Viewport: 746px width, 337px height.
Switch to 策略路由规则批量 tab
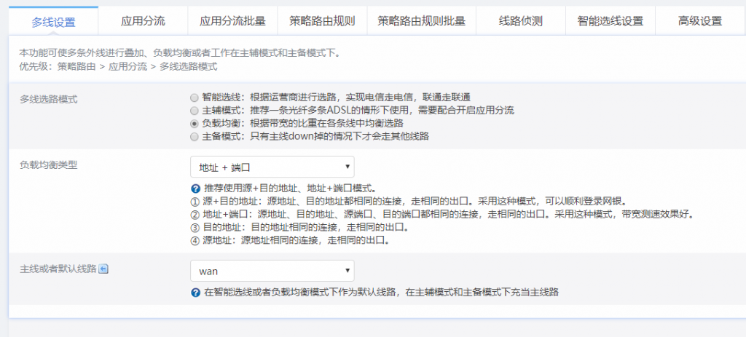[421, 21]
